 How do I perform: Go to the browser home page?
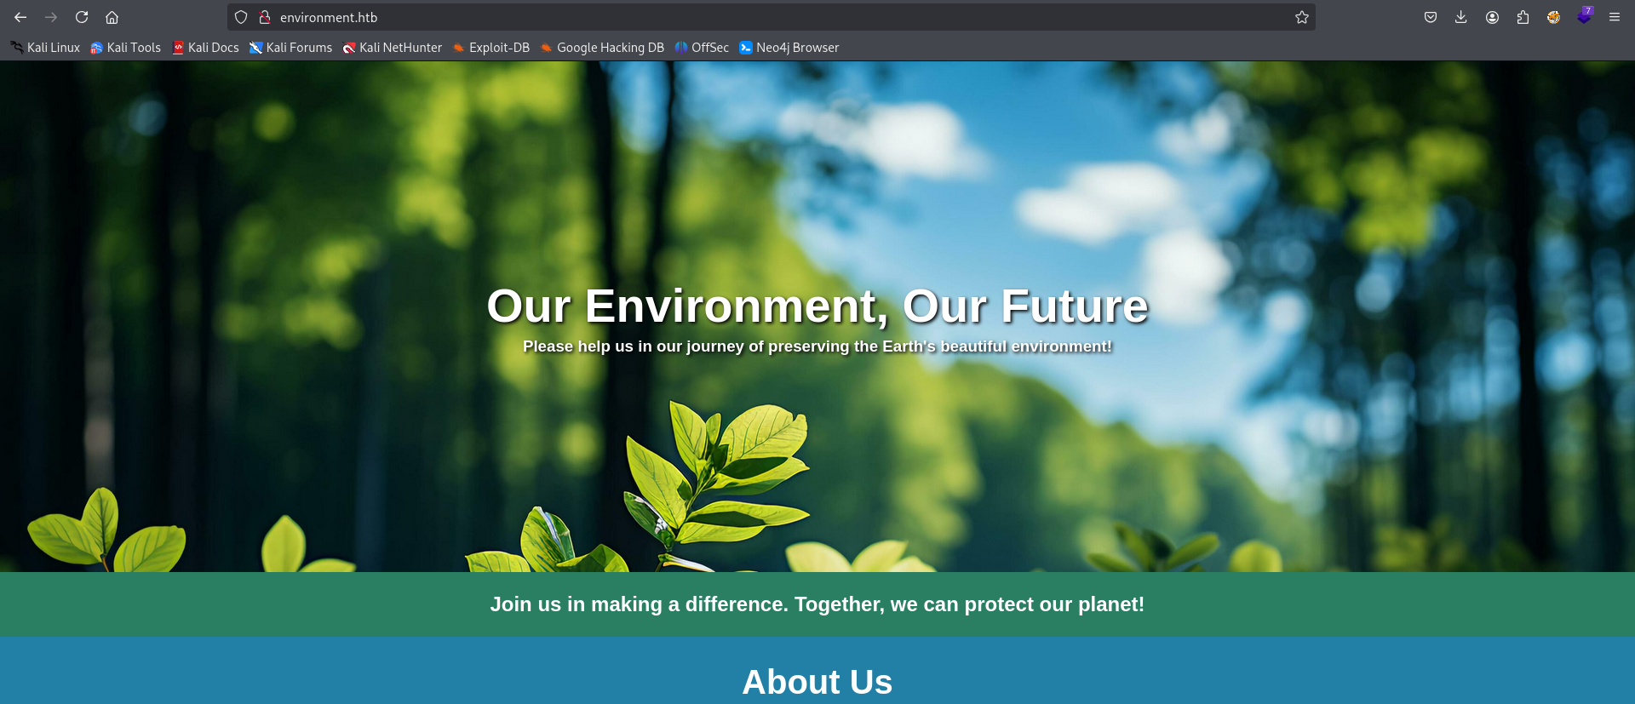[x=112, y=17]
